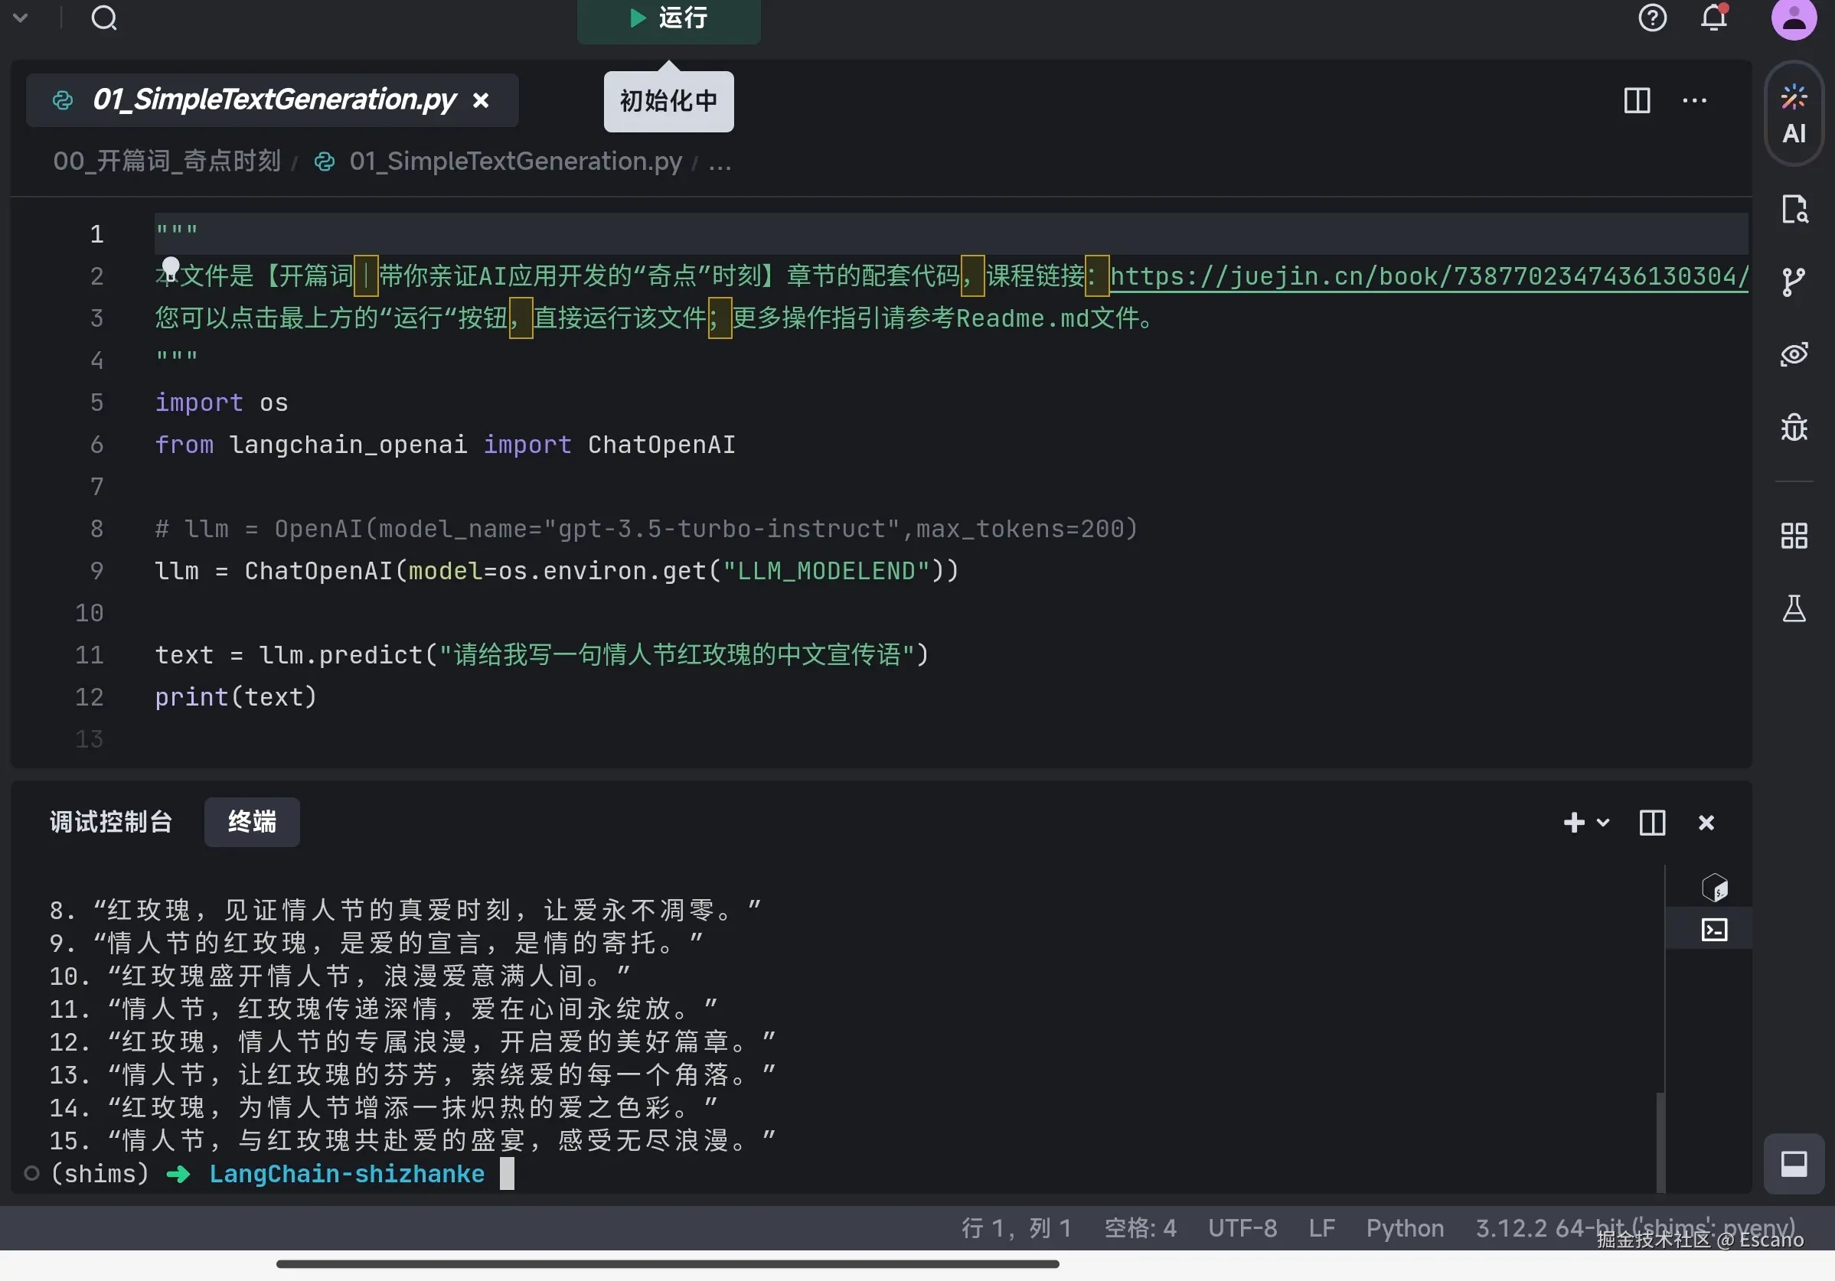The height and width of the screenshot is (1281, 1835).
Task: Open the help question mark
Action: coord(1652,18)
